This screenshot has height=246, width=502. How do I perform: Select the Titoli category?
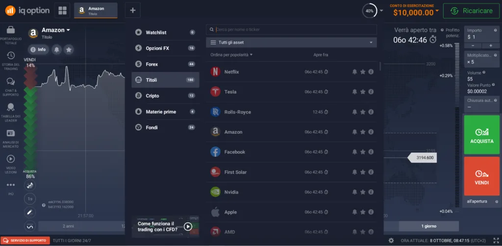165,80
